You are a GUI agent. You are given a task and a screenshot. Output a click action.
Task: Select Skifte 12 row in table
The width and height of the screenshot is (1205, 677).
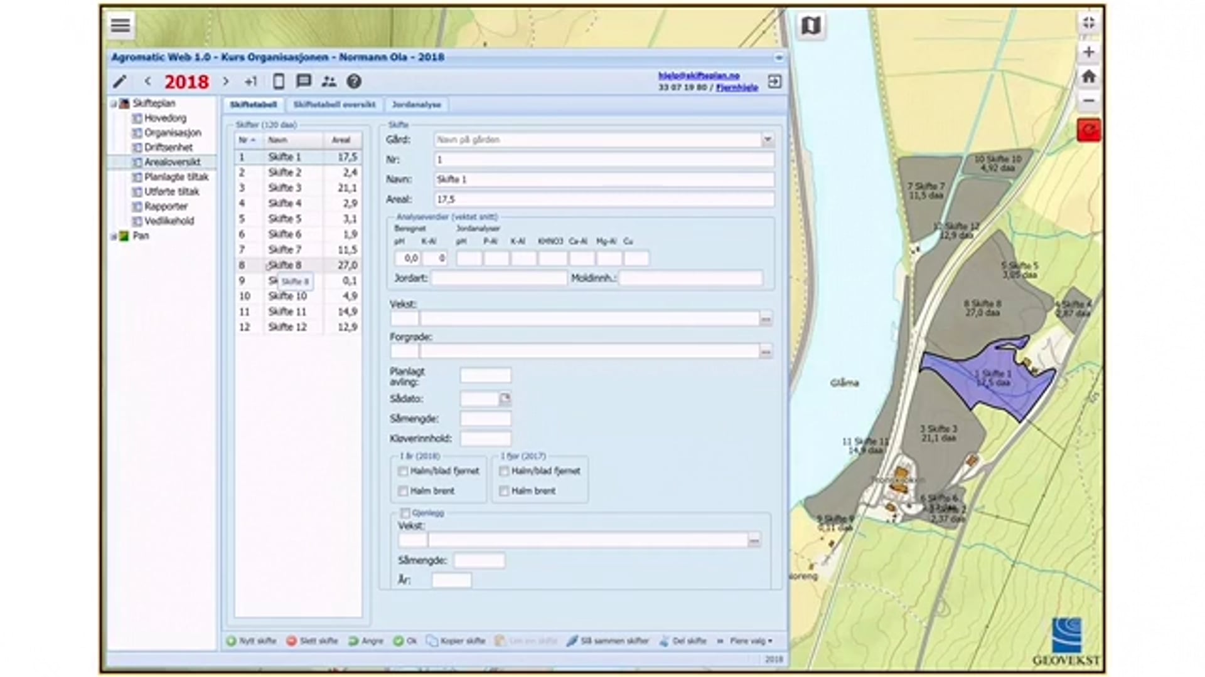tap(298, 327)
